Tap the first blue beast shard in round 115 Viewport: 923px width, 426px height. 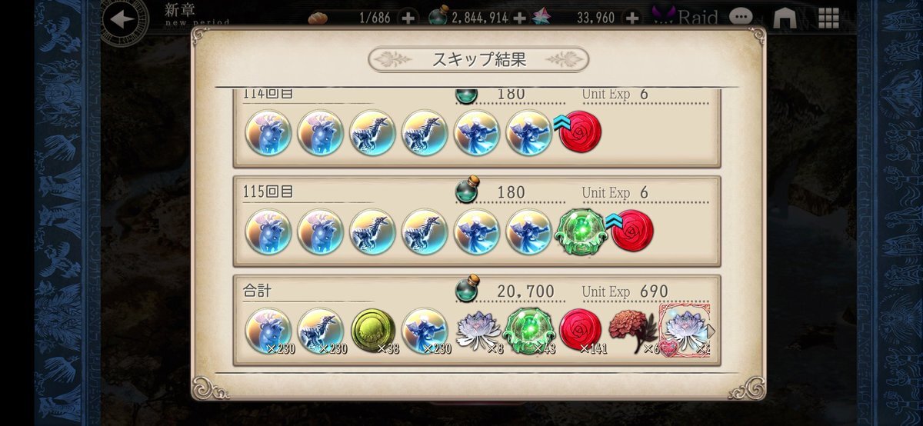[x=268, y=231]
